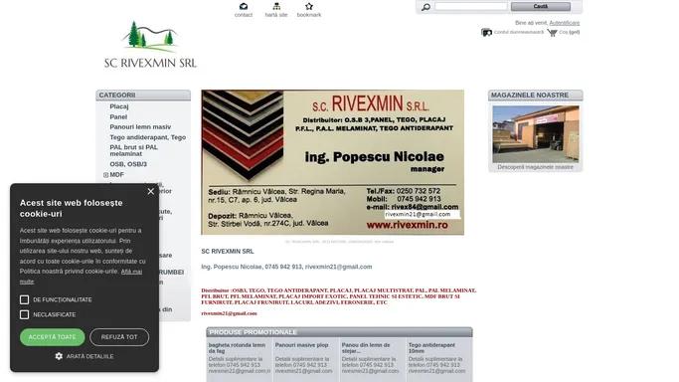Select the Placaj category

click(119, 106)
